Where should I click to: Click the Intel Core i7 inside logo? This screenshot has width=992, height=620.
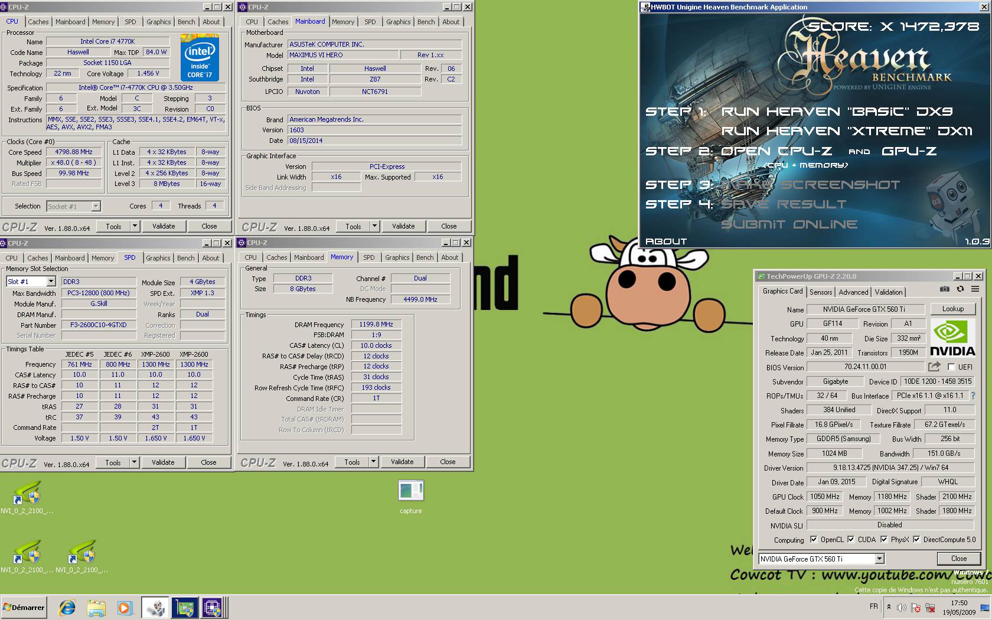(x=200, y=57)
